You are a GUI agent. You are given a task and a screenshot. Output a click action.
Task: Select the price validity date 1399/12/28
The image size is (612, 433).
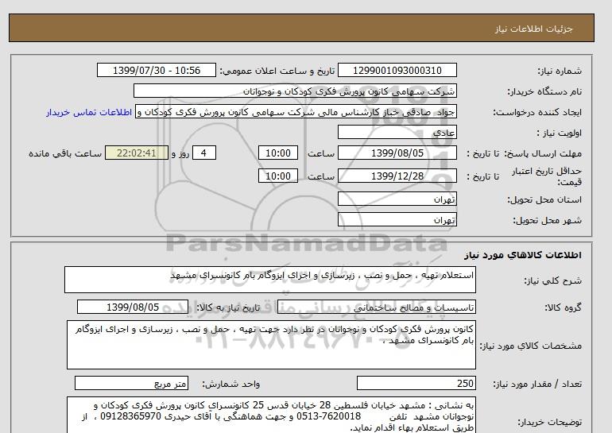[397, 176]
